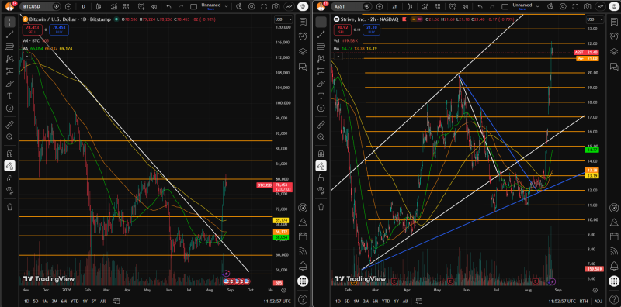Click the 78,453 BUY button on BTCUSD

pos(59,29)
